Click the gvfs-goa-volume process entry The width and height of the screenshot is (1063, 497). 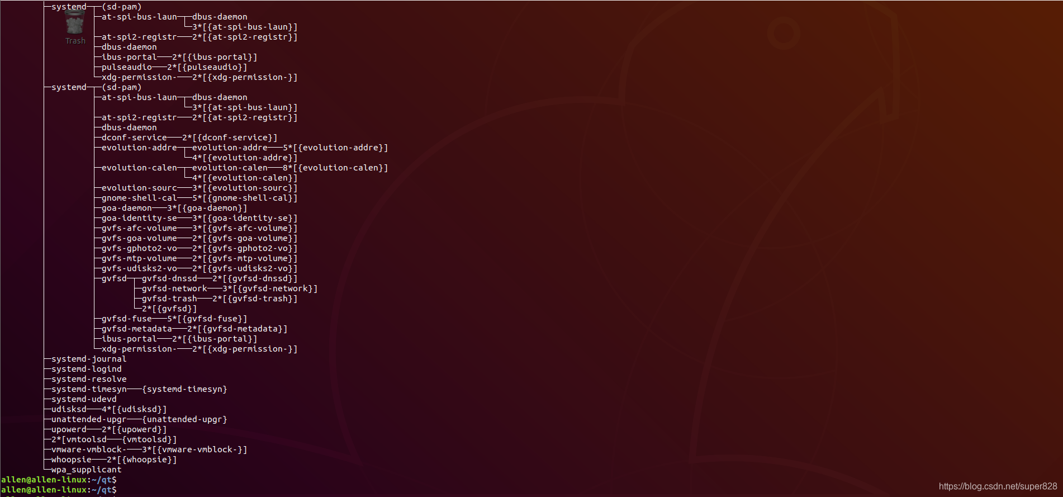139,238
